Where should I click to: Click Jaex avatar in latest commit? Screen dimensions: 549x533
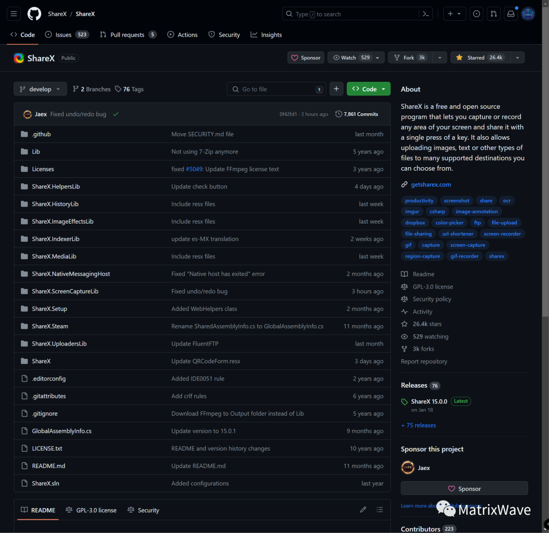27,114
